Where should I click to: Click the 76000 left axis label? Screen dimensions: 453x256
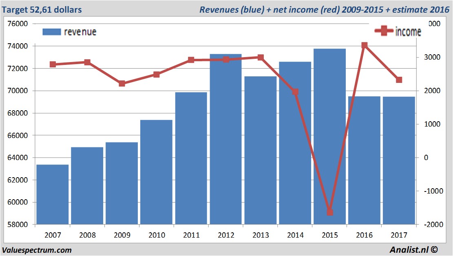click(x=18, y=24)
